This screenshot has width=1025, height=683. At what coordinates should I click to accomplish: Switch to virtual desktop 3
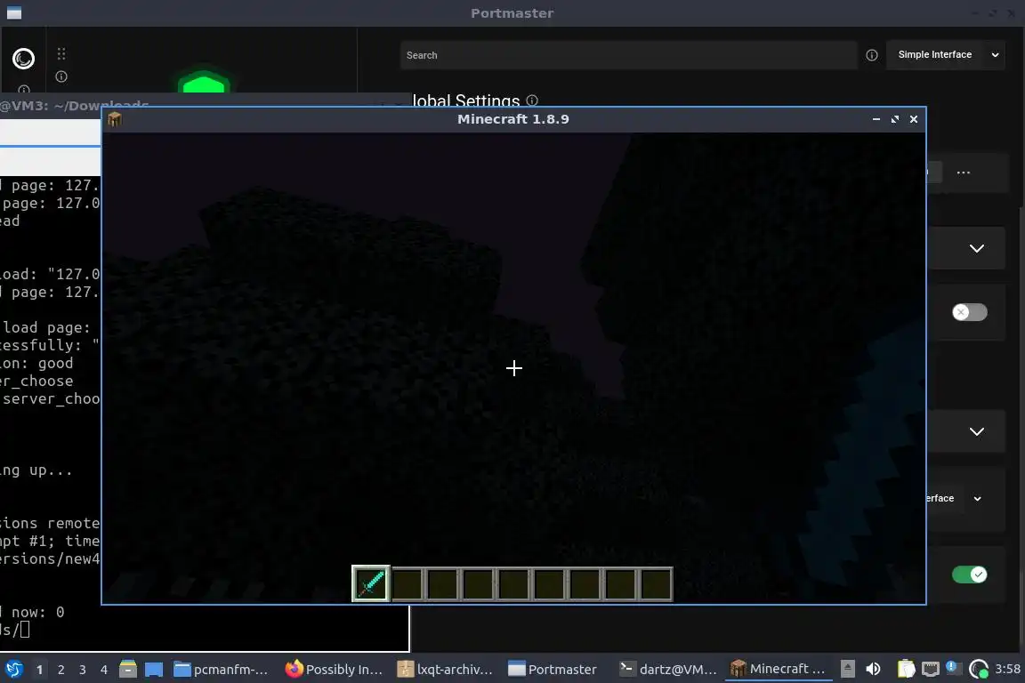click(83, 670)
